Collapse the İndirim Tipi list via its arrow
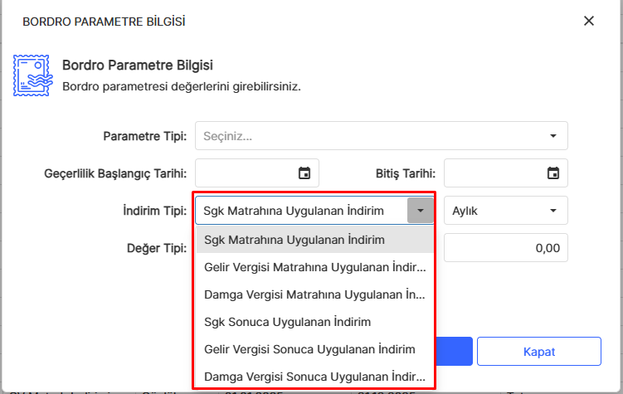The height and width of the screenshot is (394, 623). (421, 211)
